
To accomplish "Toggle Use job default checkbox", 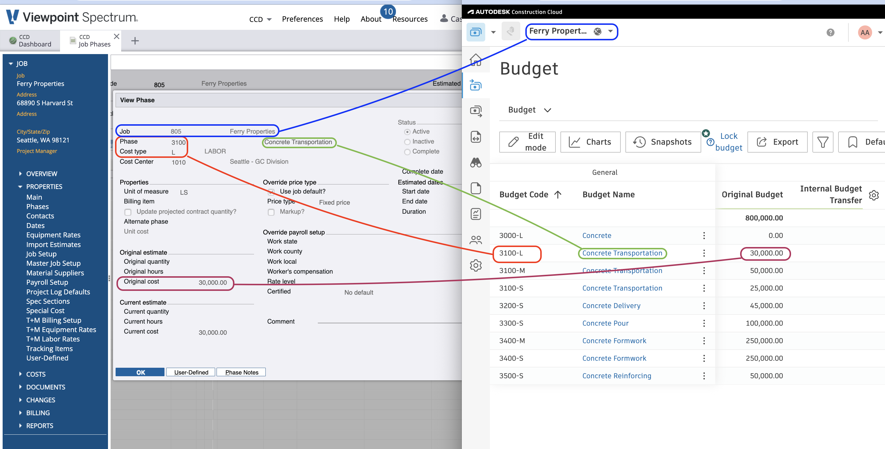I will click(x=271, y=192).
